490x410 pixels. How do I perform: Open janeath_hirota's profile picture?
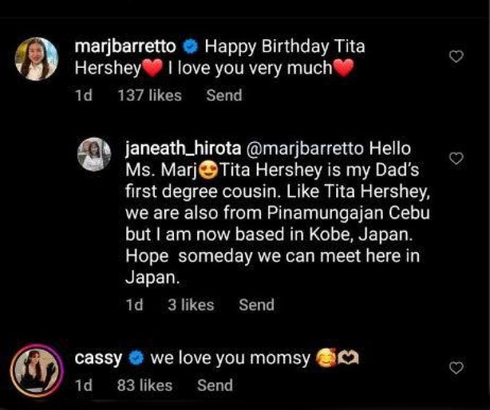point(94,154)
